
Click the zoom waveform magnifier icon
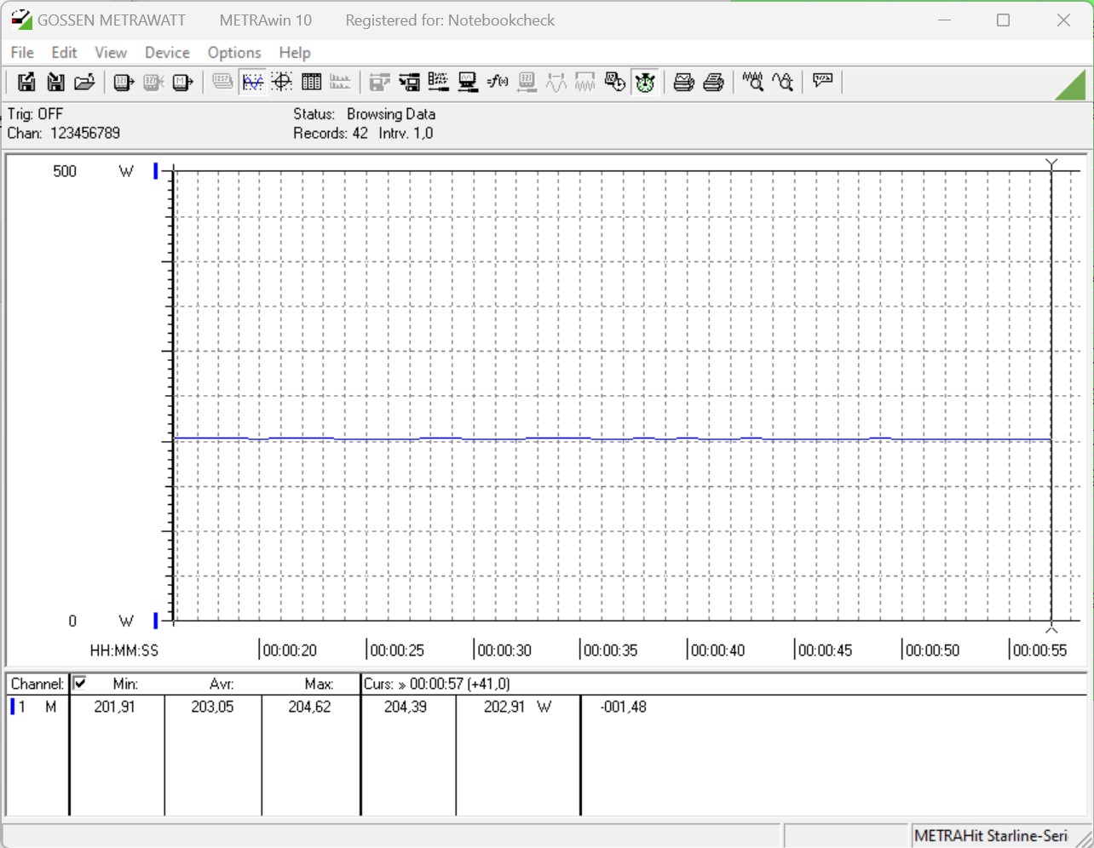[752, 82]
